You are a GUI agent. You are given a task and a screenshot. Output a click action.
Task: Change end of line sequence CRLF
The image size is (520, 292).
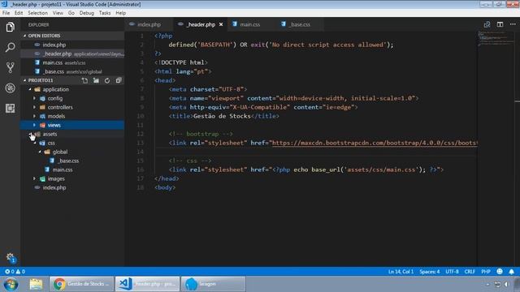click(x=470, y=272)
